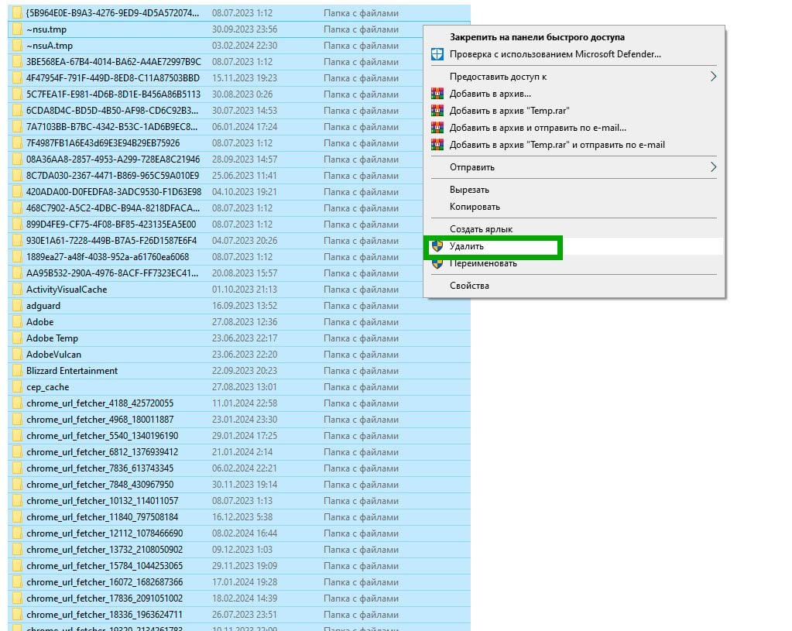Select 'chrome_url_fetcher_4968_180011887' row name
This screenshot has width=792, height=631.
(100, 420)
